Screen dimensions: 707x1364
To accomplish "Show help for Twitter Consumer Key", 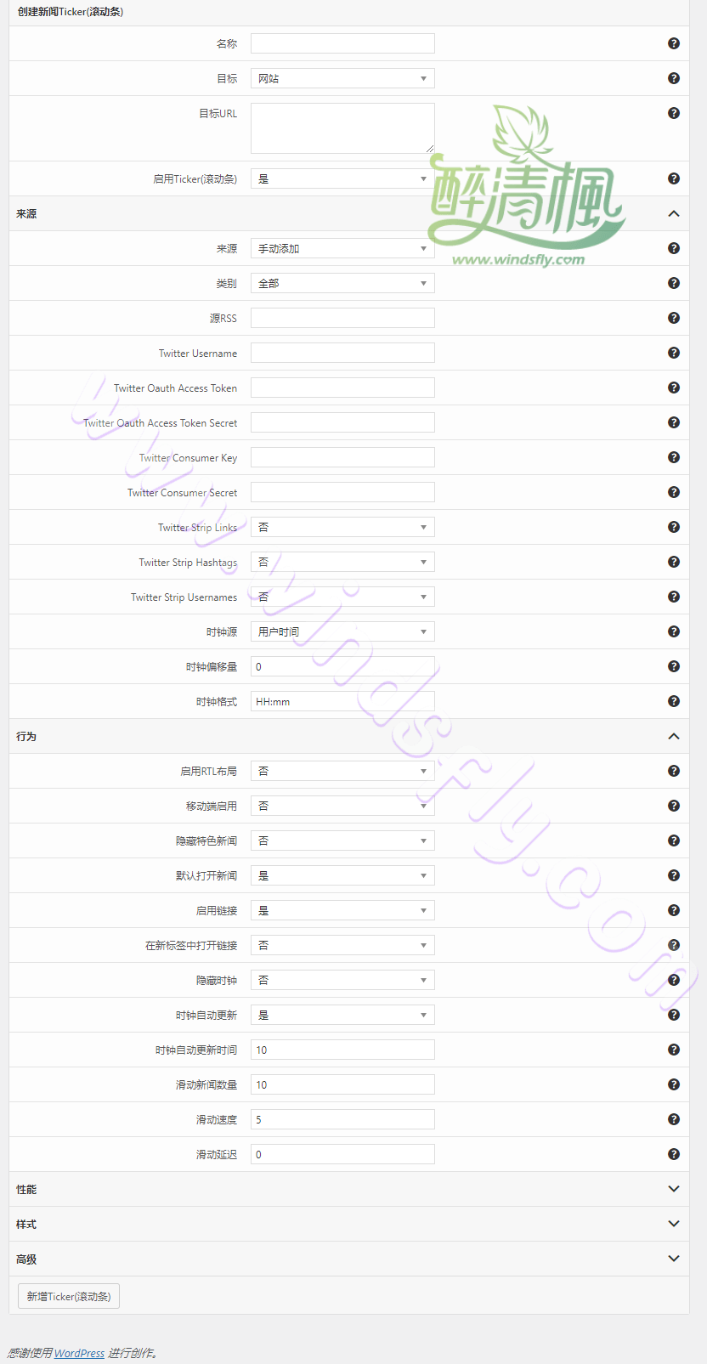I will click(674, 457).
